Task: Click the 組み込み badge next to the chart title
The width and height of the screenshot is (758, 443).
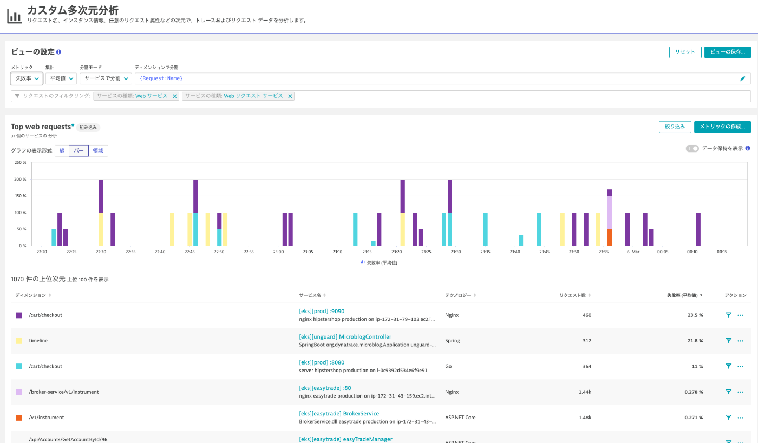Action: pyautogui.click(x=88, y=127)
